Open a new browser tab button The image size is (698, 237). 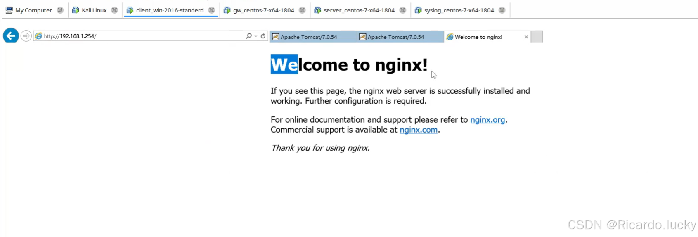click(537, 37)
